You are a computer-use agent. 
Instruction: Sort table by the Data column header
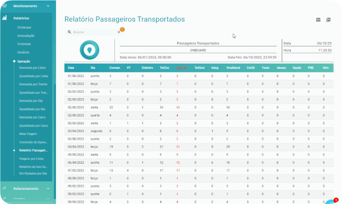[71, 68]
